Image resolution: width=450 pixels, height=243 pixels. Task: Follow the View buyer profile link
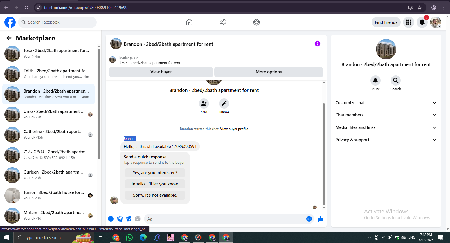coord(234,129)
